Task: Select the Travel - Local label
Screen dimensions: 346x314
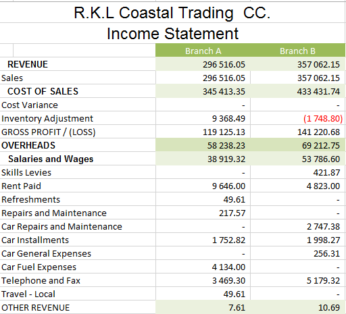Action: pyautogui.click(x=28, y=294)
